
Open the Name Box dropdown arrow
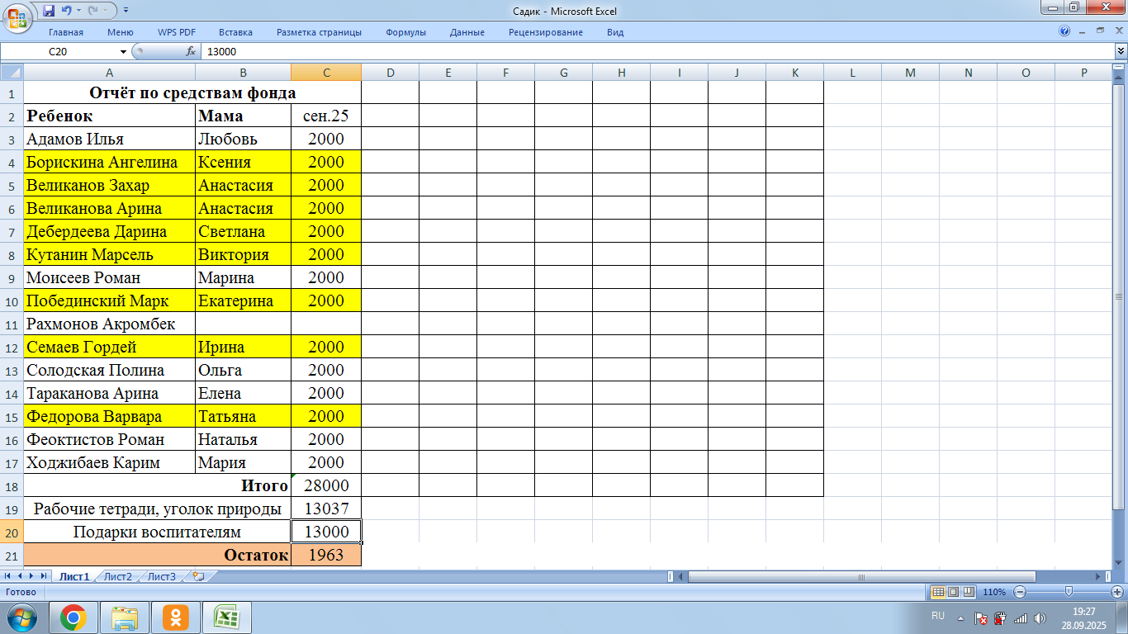pyautogui.click(x=124, y=51)
